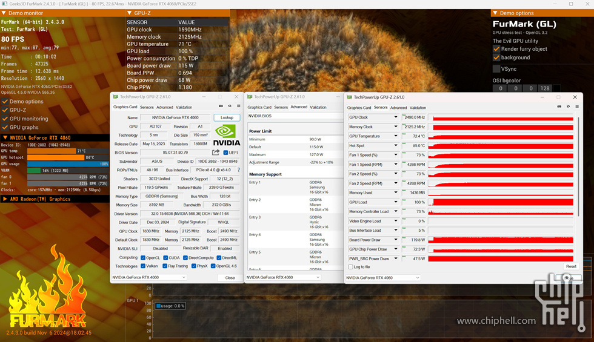Click the Sensors window vertical scrollbar

pyautogui.click(x=578, y=167)
